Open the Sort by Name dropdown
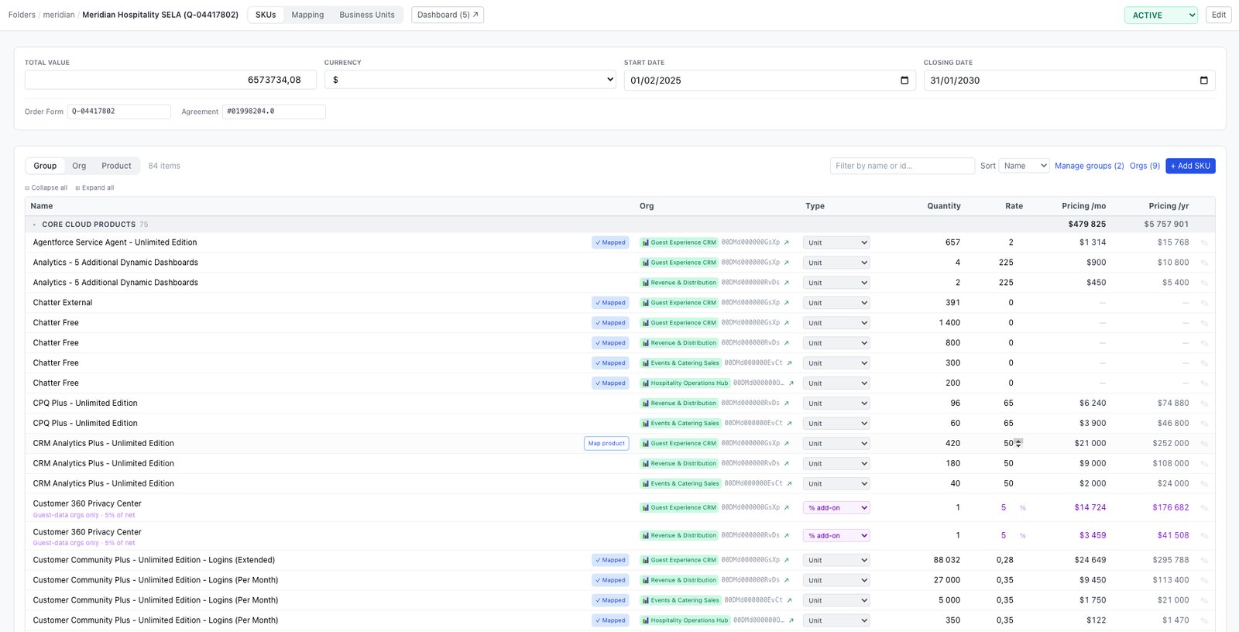This screenshot has width=1239, height=632. (x=1024, y=166)
